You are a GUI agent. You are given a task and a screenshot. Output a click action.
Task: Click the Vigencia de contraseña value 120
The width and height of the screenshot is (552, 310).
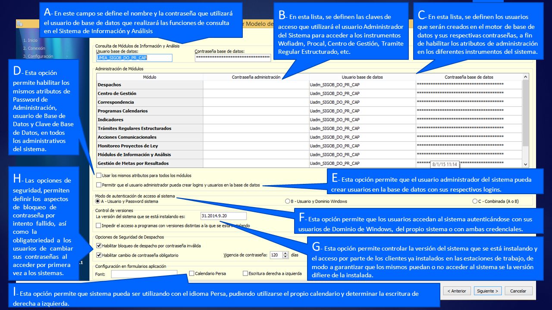point(276,255)
